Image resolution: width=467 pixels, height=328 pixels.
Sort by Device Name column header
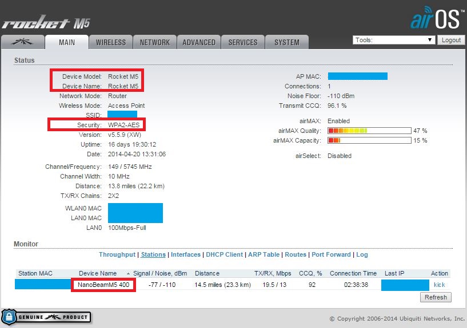[x=98, y=273]
